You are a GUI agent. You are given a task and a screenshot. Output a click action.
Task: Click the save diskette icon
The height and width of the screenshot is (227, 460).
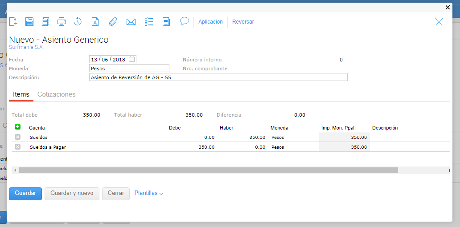point(29,22)
